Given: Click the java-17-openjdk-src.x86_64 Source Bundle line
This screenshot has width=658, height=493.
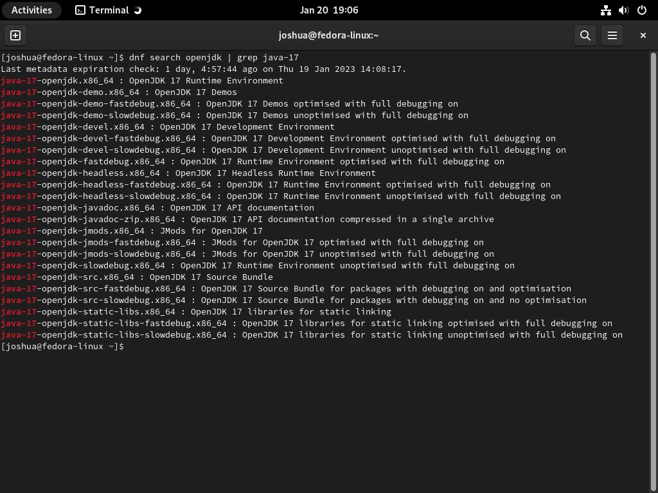Looking at the screenshot, I should [137, 277].
